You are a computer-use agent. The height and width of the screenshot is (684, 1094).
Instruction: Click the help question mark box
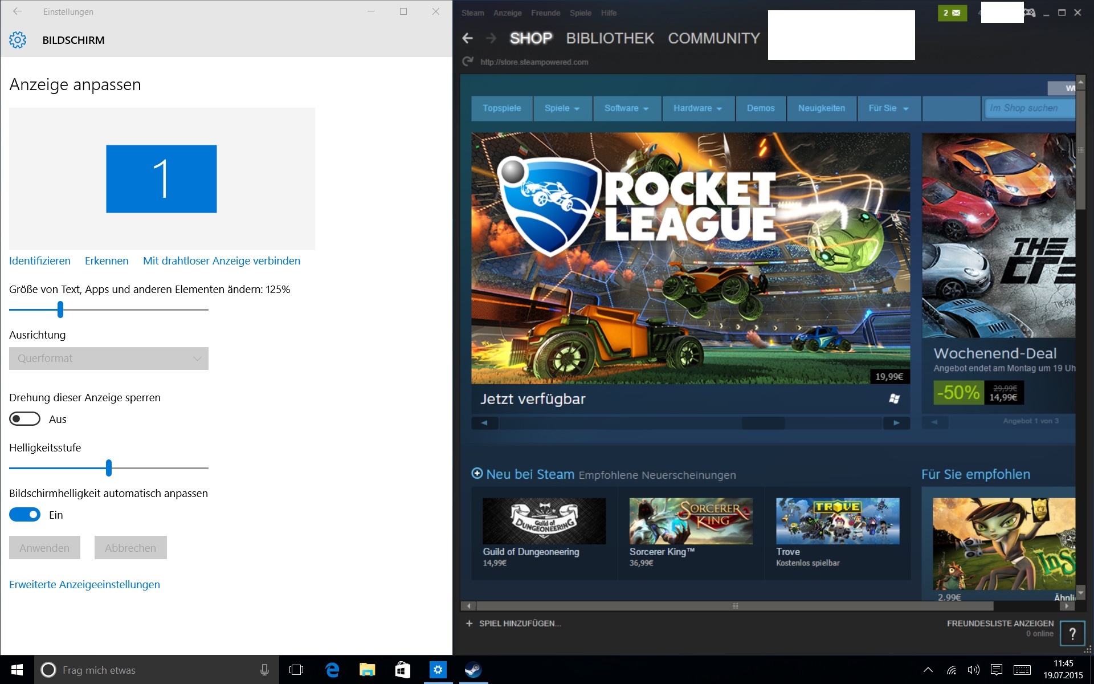click(1072, 633)
